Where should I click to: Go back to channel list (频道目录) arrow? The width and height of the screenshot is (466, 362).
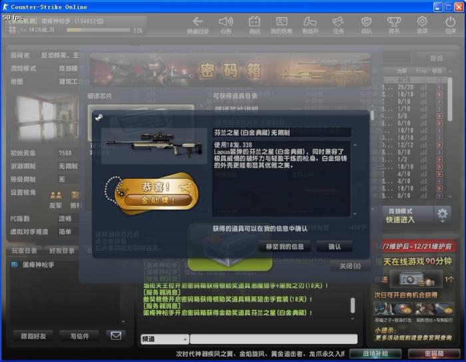pyautogui.click(x=197, y=21)
